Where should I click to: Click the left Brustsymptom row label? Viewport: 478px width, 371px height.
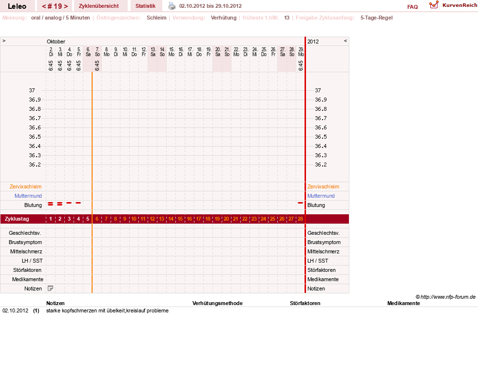coord(25,242)
